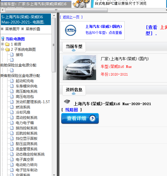The width and height of the screenshot is (167, 176).
Task: Click 菜单折叠 to collapse all menus
Action: (x=33, y=29)
